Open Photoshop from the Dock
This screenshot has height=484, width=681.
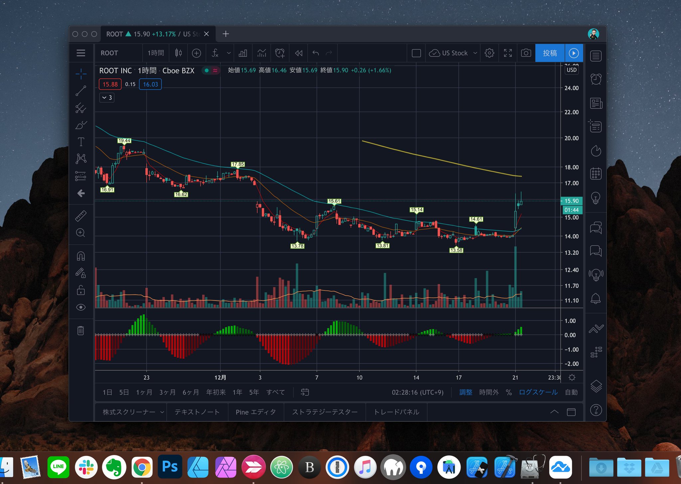point(170,467)
